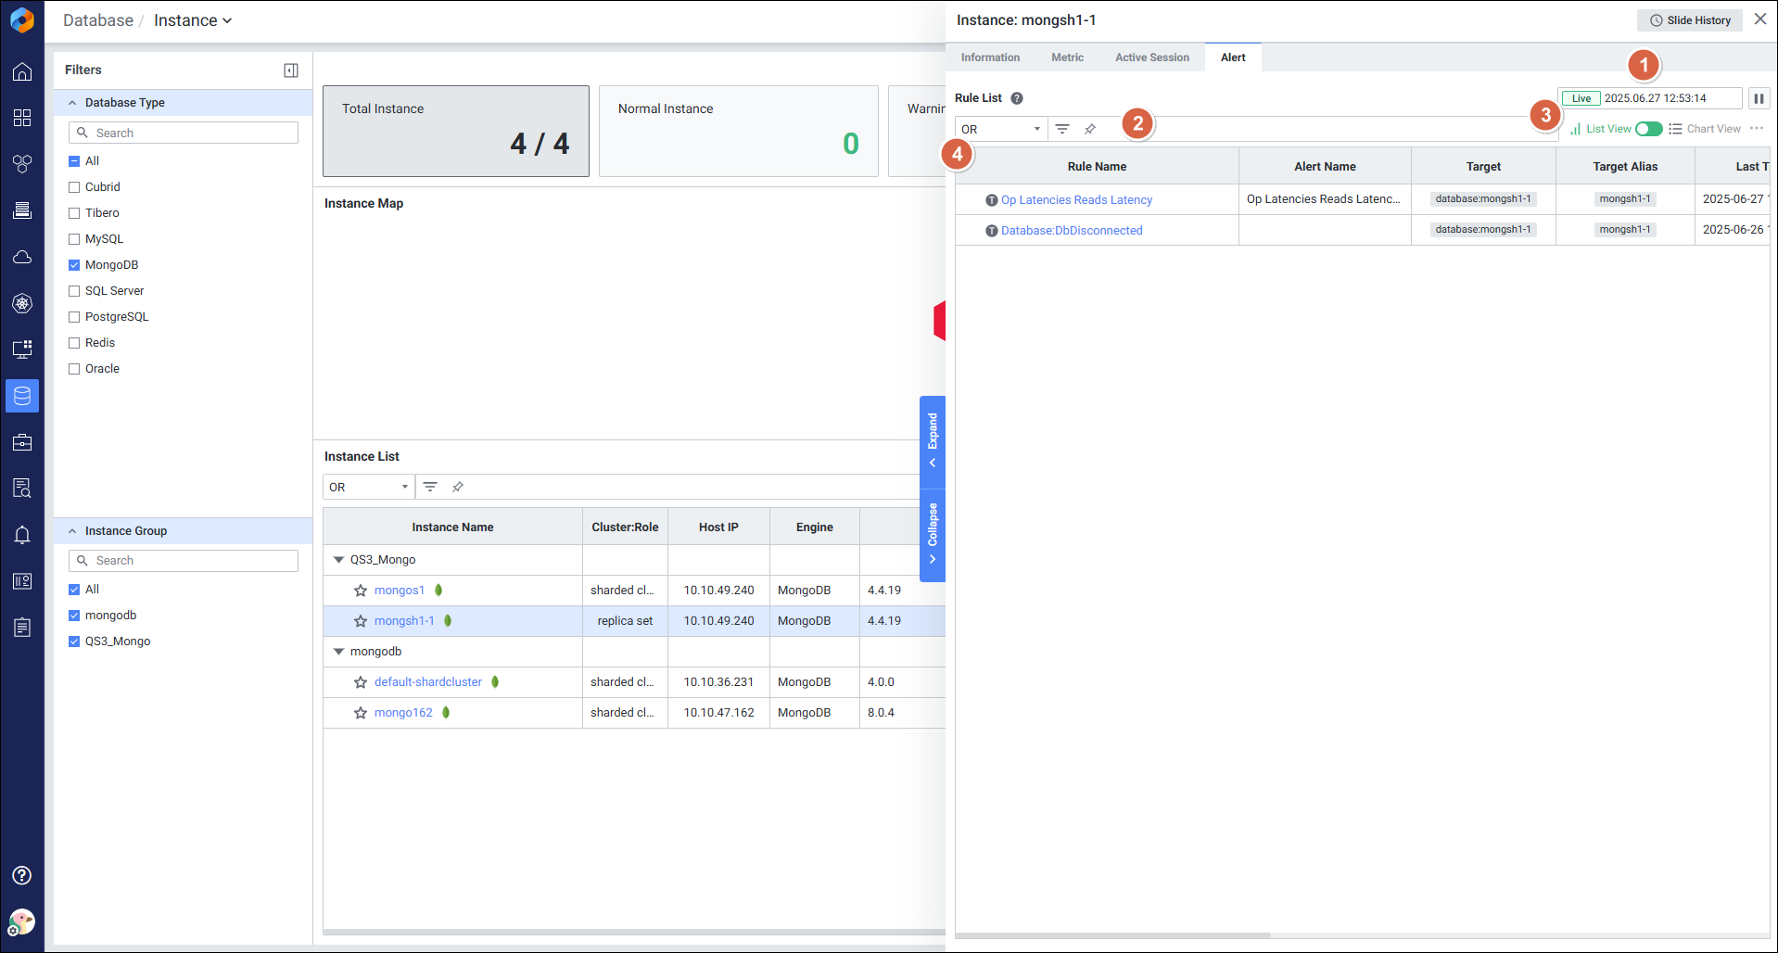The width and height of the screenshot is (1778, 953).
Task: Open the OR dropdown in Rule List
Action: [x=1000, y=129]
